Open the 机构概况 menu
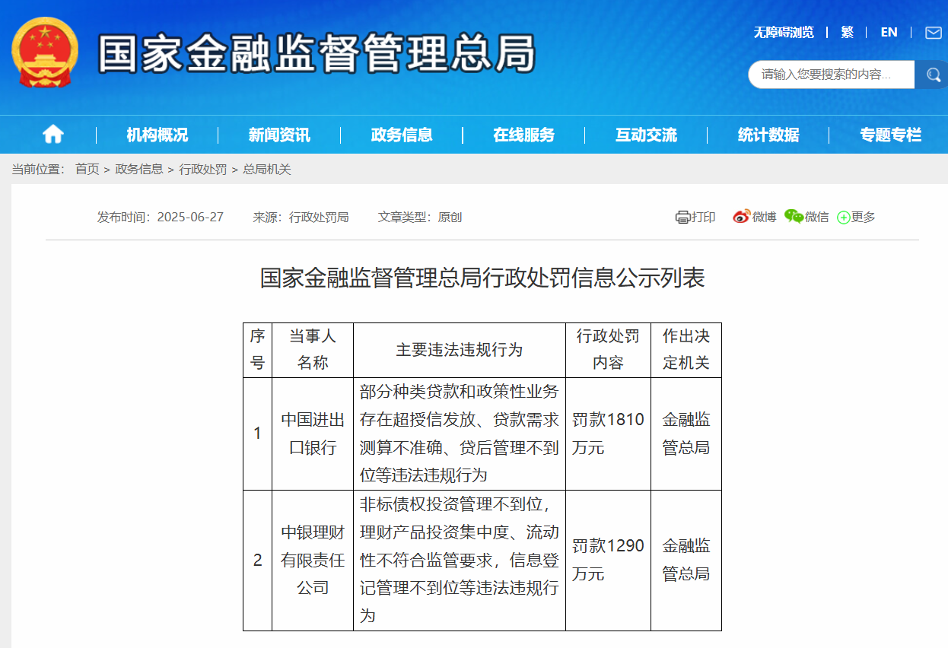 click(157, 135)
